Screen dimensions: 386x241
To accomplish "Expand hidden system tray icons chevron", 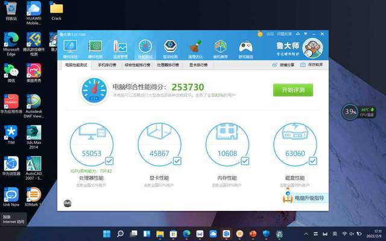I will (306, 234).
